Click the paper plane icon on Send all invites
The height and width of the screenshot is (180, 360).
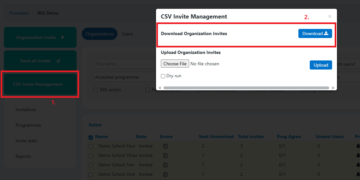(x=58, y=61)
